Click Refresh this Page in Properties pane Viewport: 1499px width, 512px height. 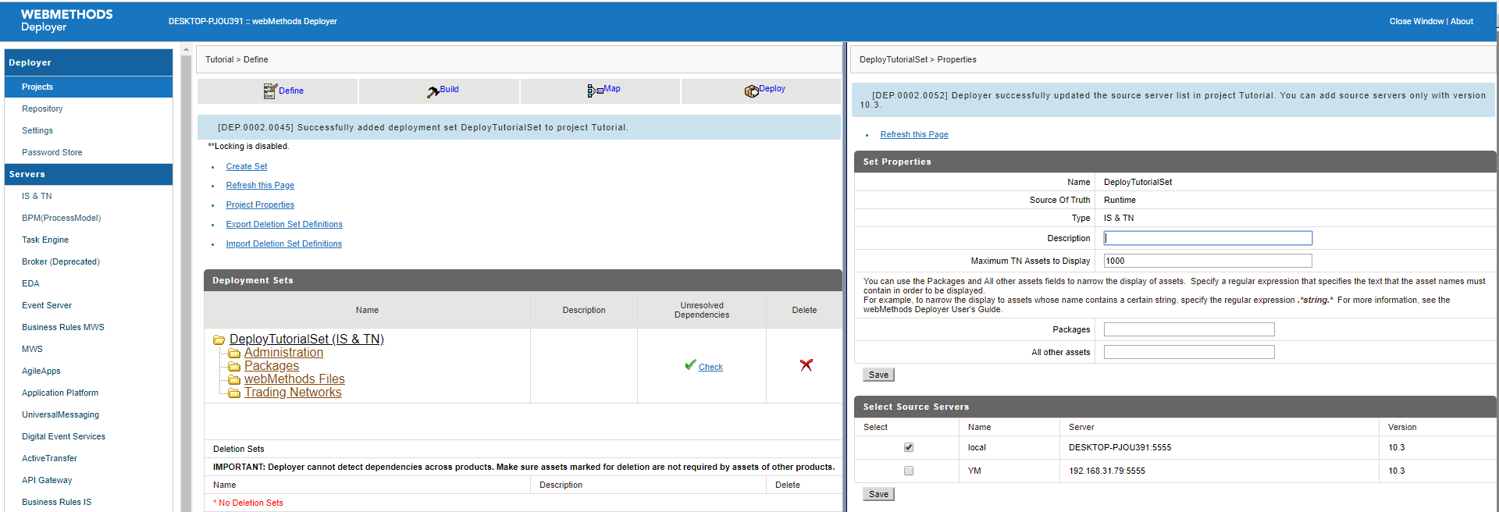coord(914,134)
